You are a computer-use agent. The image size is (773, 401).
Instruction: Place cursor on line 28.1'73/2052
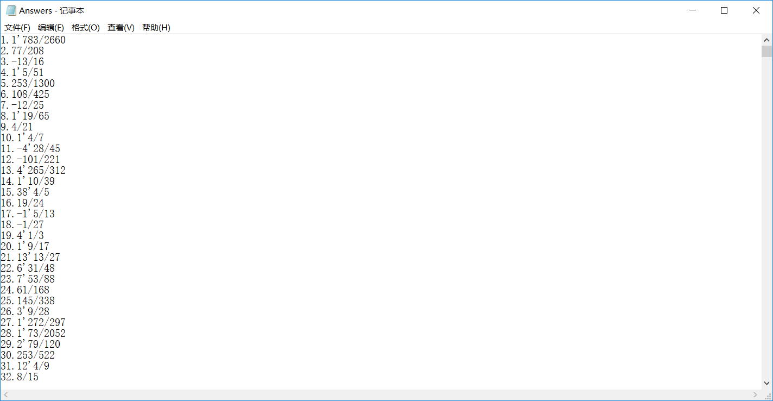pos(33,334)
